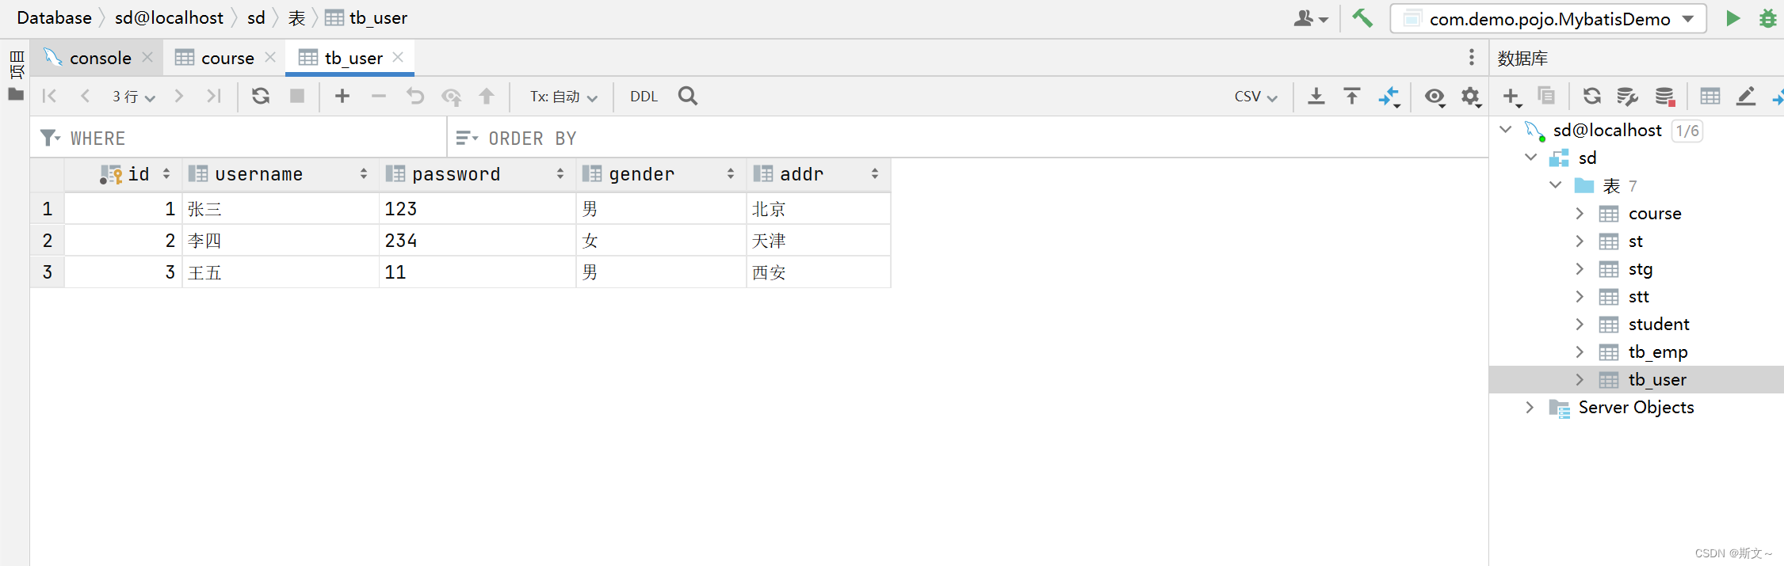Show the DDL of the table

(x=644, y=97)
